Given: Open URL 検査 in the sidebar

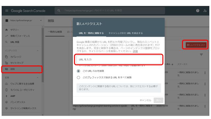Looking at the screenshot, I should [15, 42].
